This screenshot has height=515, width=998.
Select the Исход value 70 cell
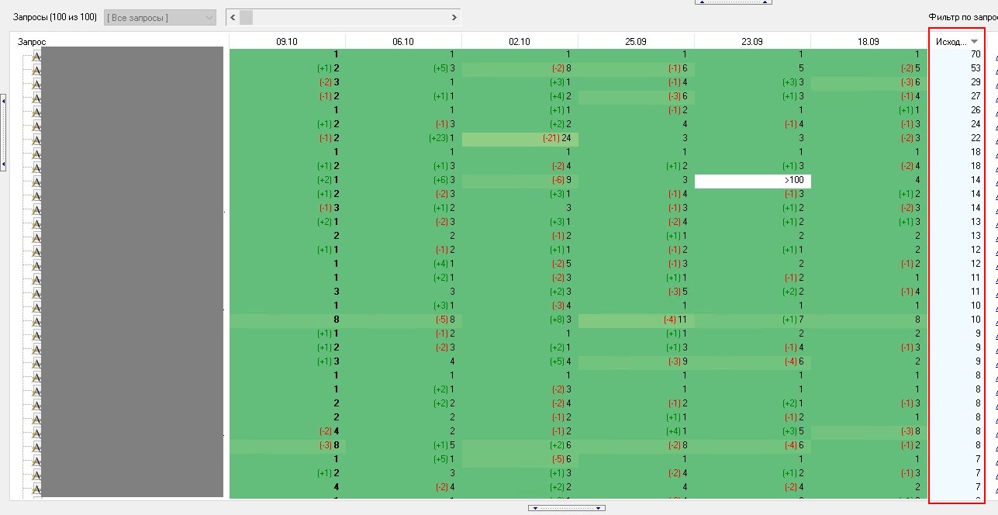[x=957, y=54]
